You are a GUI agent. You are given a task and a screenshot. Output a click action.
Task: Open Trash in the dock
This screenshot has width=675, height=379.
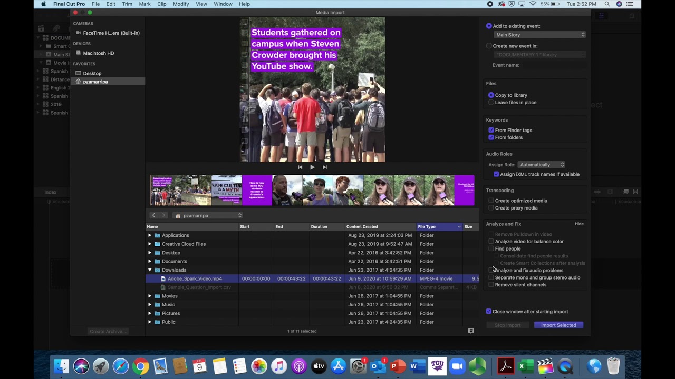(613, 366)
